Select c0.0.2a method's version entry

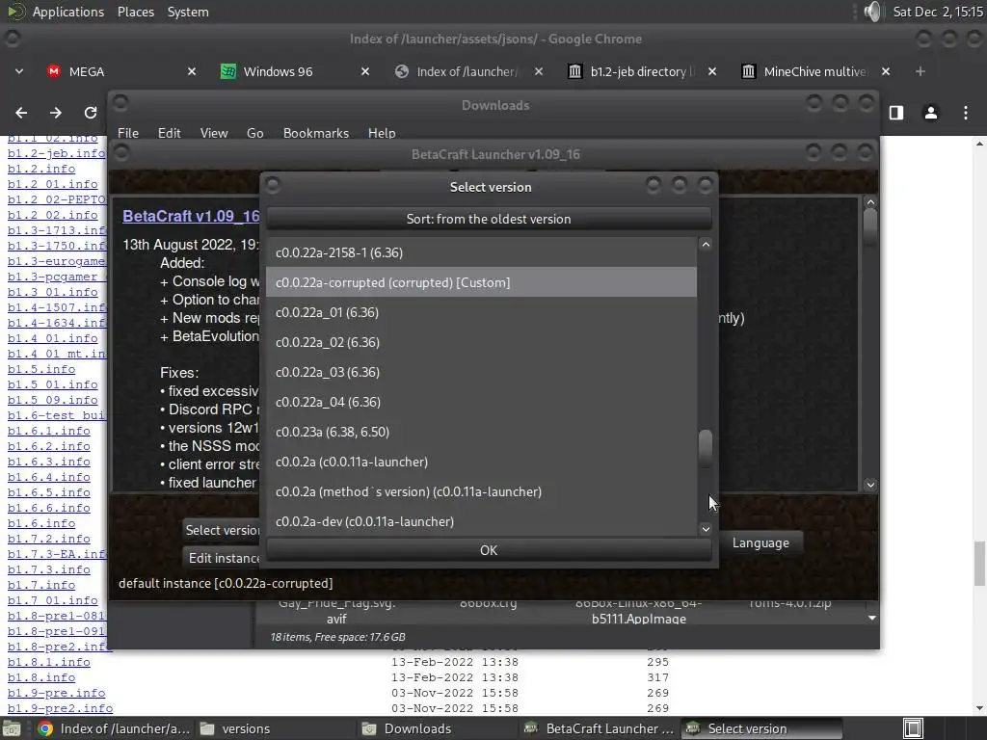pyautogui.click(x=482, y=492)
